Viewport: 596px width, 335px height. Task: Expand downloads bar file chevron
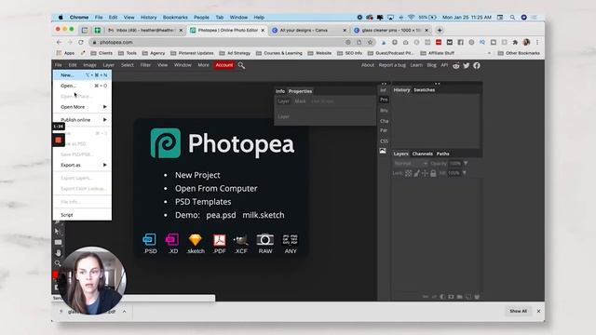point(124,312)
